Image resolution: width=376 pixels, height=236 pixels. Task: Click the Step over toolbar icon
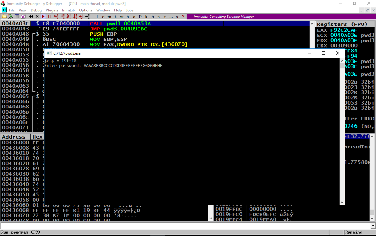(62, 17)
